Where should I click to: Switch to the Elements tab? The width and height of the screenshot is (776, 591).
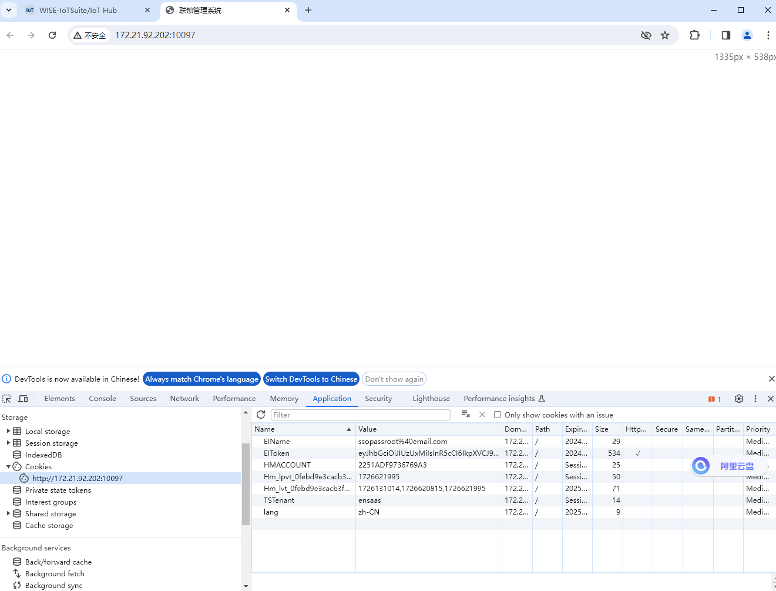point(59,399)
